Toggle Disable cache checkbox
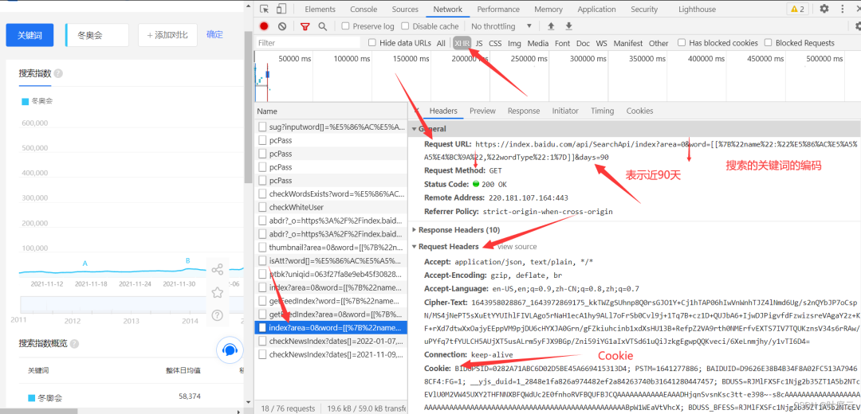Screen dimensions: 861x414 click(405, 25)
